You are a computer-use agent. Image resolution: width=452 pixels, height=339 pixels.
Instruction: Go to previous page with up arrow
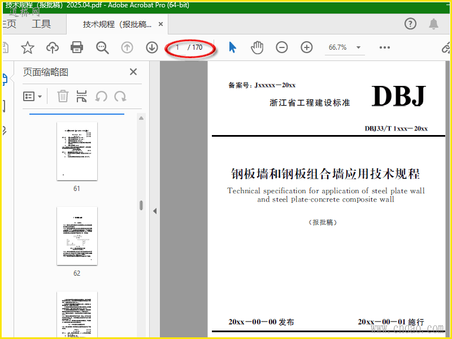point(127,47)
